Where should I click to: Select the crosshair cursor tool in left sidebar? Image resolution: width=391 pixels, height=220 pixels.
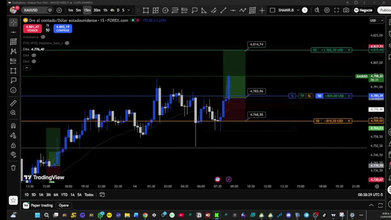click(13, 22)
